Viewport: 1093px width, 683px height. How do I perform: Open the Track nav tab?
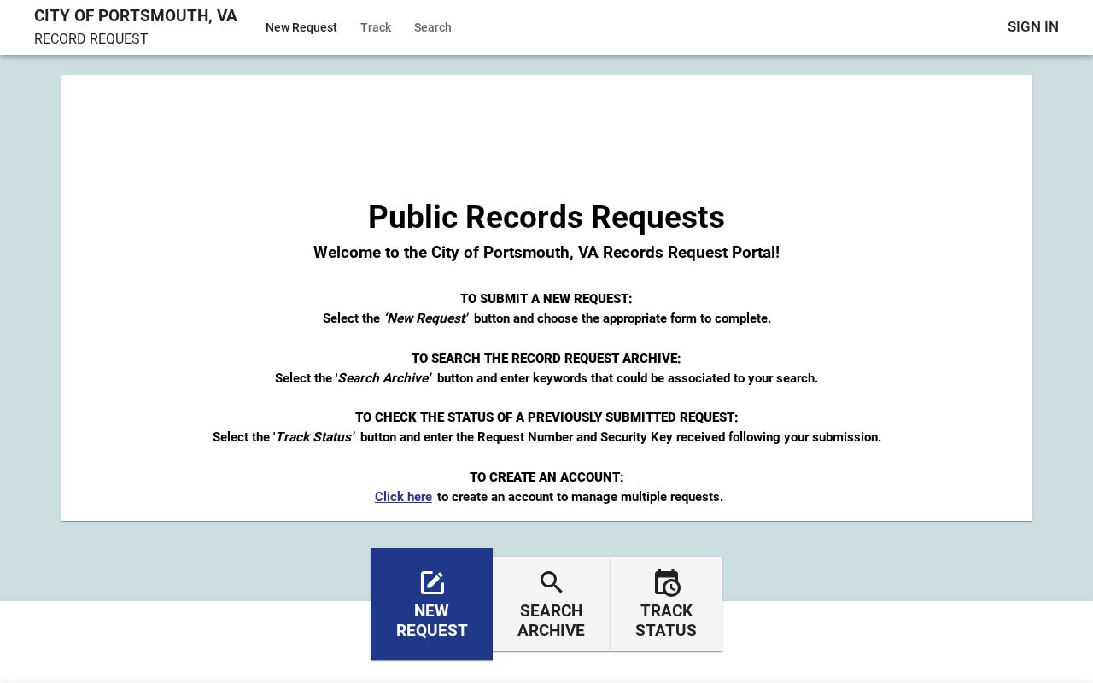pyautogui.click(x=376, y=27)
